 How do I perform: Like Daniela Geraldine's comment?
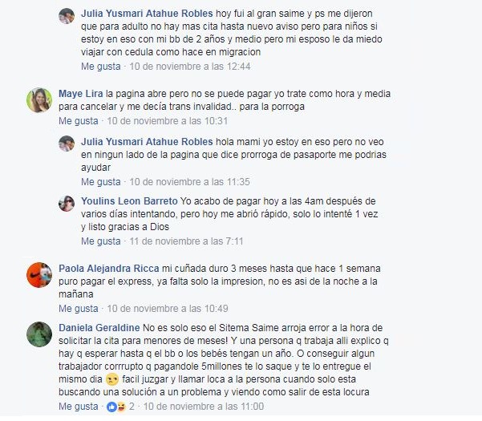click(79, 407)
